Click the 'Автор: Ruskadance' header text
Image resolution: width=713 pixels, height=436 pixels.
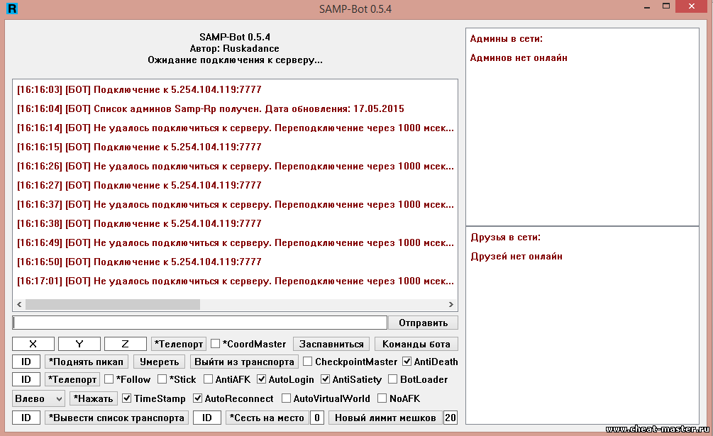(235, 48)
